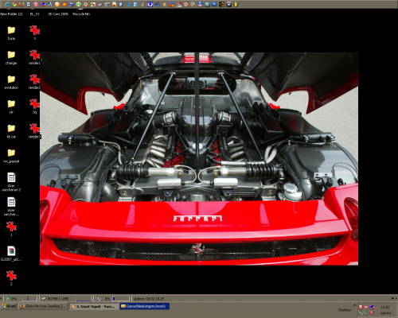Switch to the Show Me Your Desktop Firefox window

coord(43,306)
